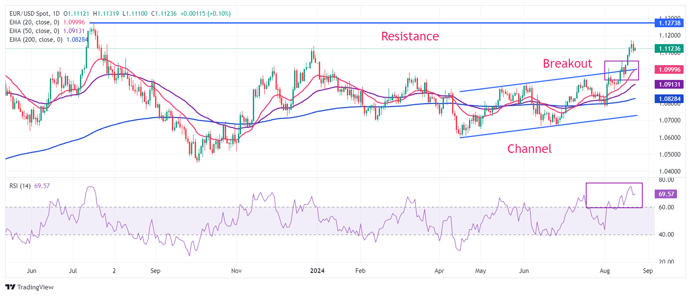The image size is (691, 296).
Task: Select the purple 1.09131 EMA price tag
Action: point(668,85)
